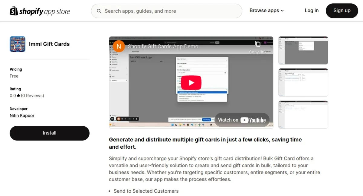Click the Immi Gift Cards app icon

point(18,44)
